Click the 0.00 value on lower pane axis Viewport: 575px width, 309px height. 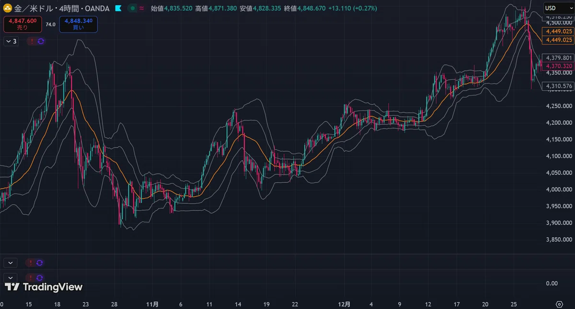552,283
